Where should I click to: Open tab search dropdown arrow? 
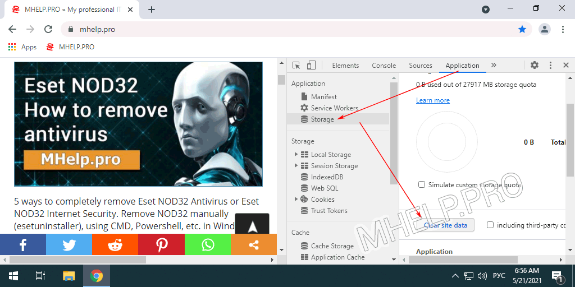pyautogui.click(x=486, y=10)
